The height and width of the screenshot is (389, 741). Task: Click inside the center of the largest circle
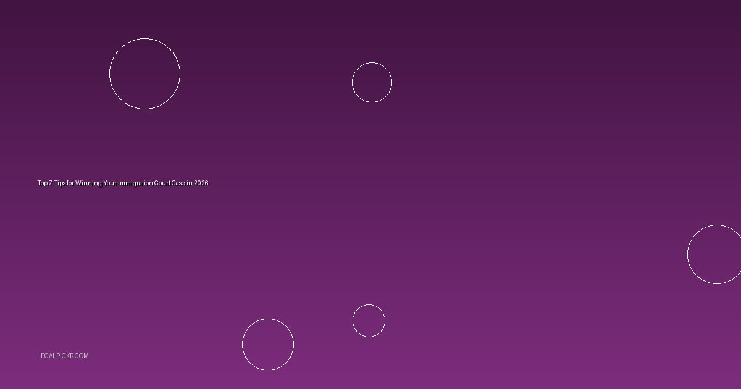(x=144, y=74)
